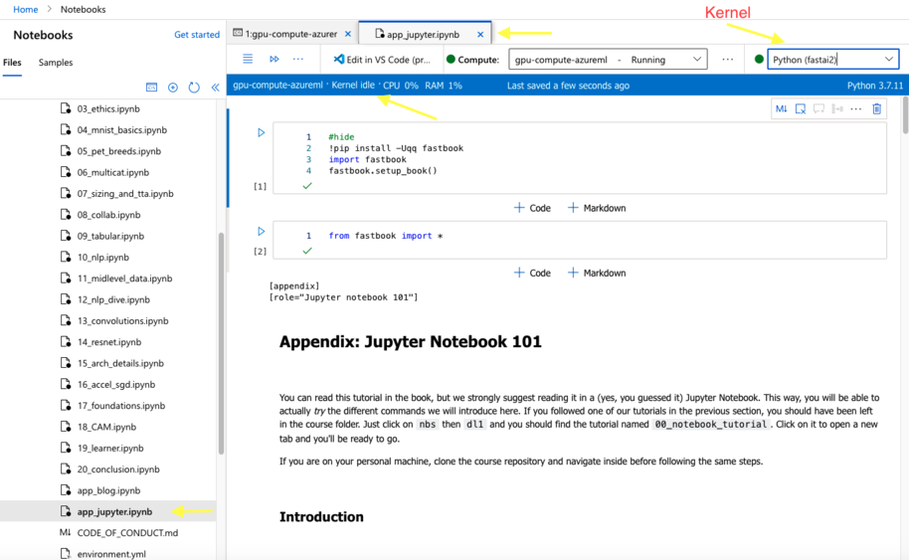
Task: Click Edit in VS Code button
Action: tap(382, 60)
